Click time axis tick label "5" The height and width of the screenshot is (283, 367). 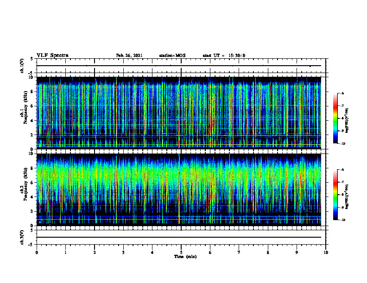point(181,252)
